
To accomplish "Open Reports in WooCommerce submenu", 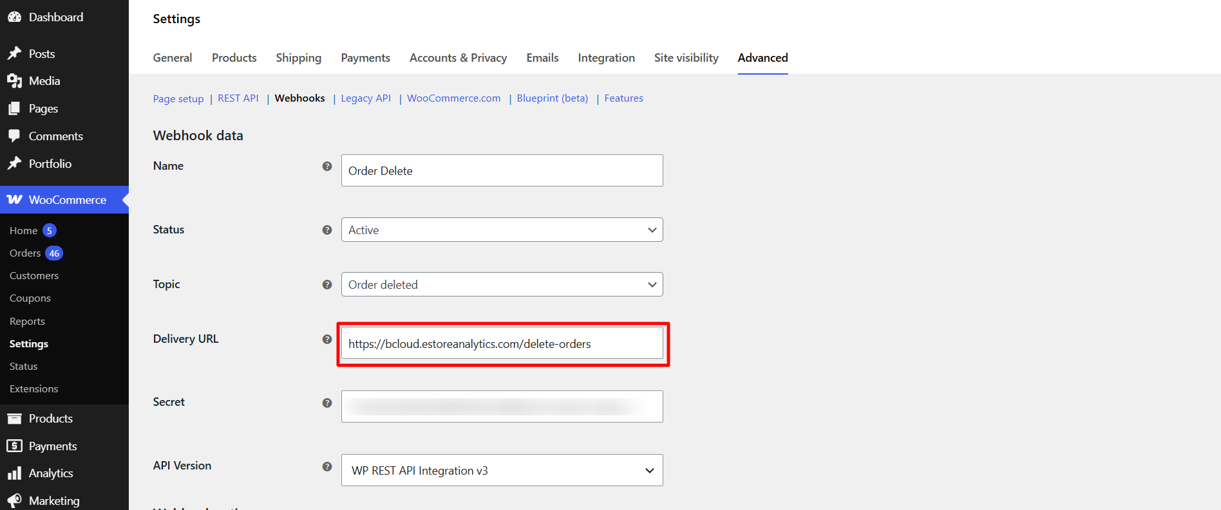I will 27,322.
